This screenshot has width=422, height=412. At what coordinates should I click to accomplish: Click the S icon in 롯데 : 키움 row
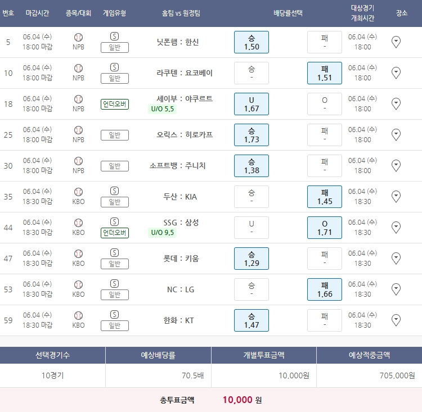[x=114, y=253]
